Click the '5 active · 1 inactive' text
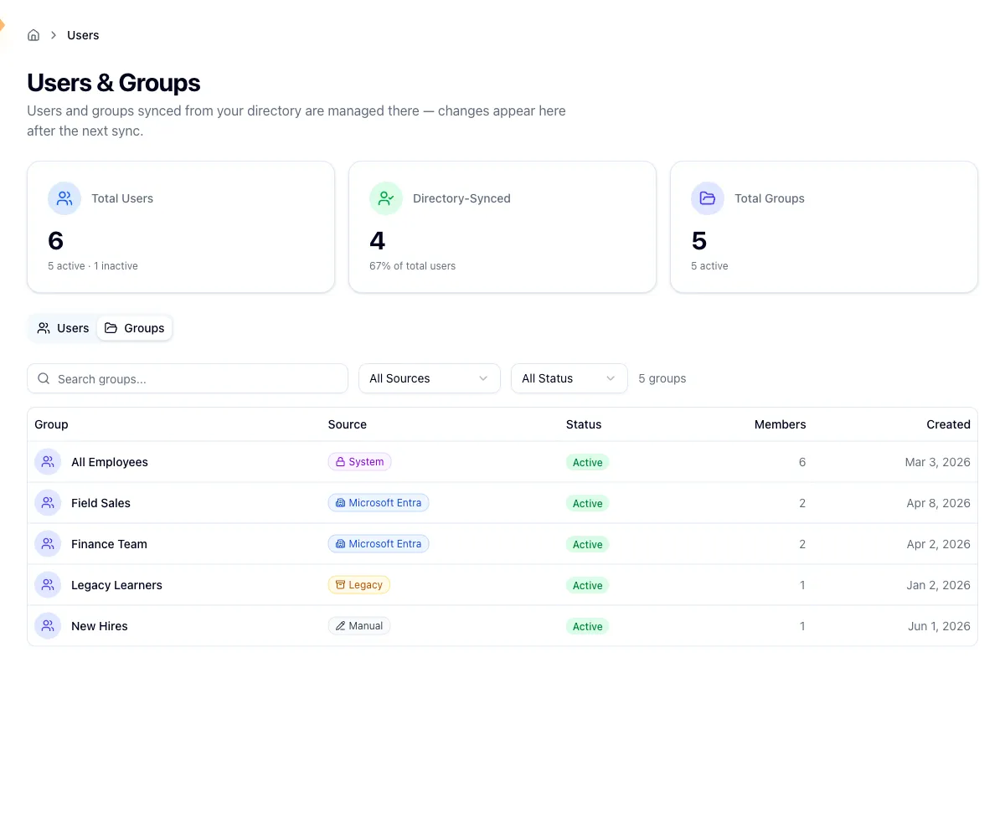 pos(93,266)
